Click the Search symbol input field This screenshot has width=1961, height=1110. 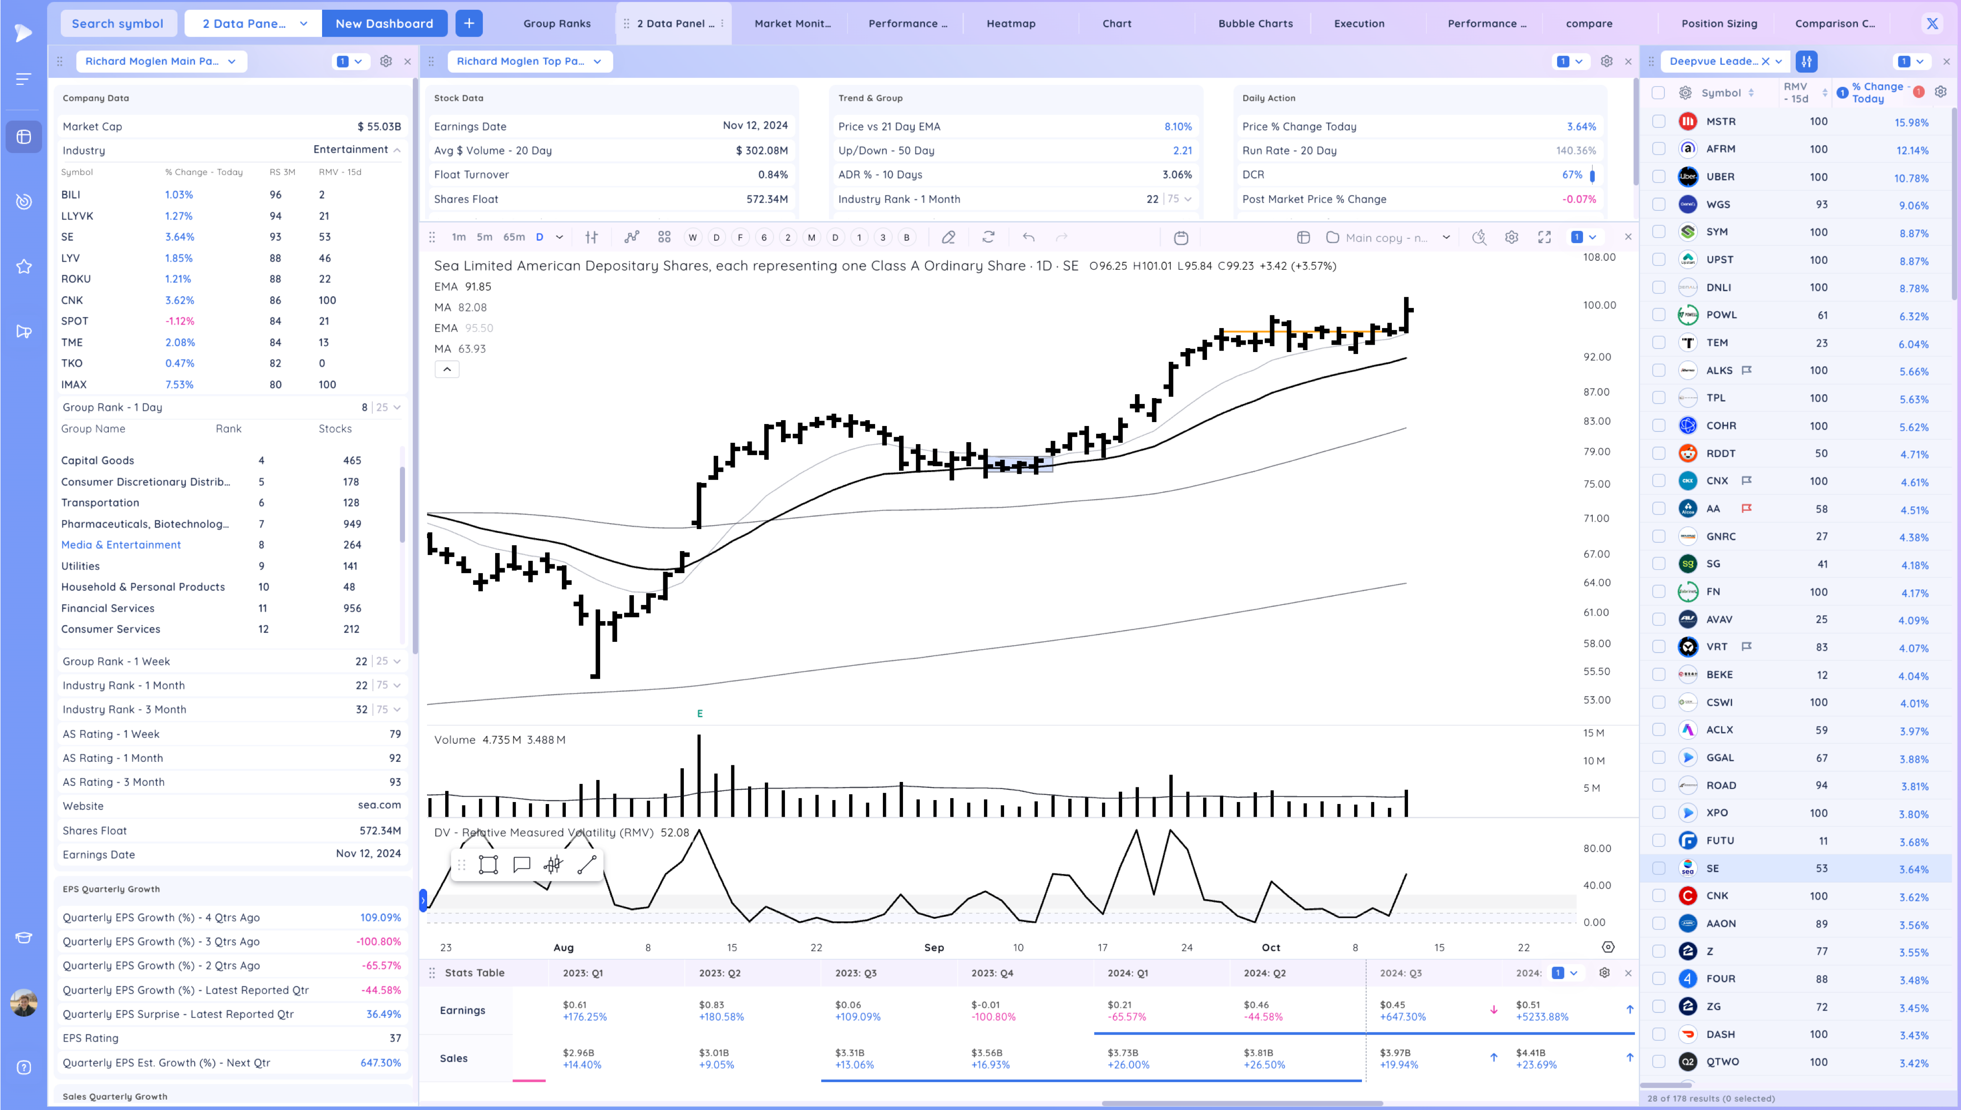pos(118,24)
